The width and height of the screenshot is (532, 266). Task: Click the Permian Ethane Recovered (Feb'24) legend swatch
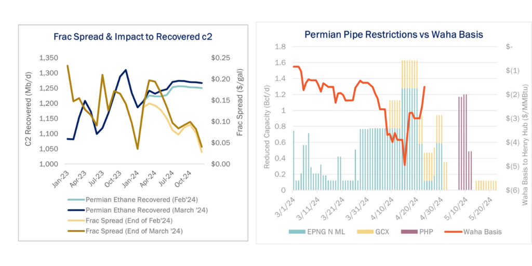(x=76, y=200)
